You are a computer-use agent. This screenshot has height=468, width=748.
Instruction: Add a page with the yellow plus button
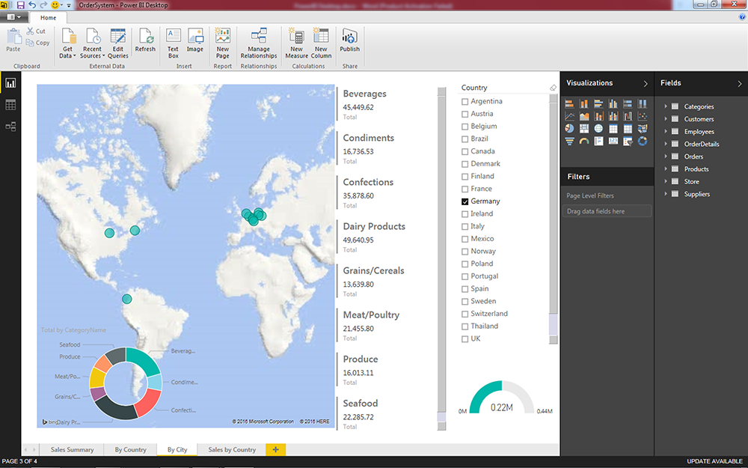[276, 449]
